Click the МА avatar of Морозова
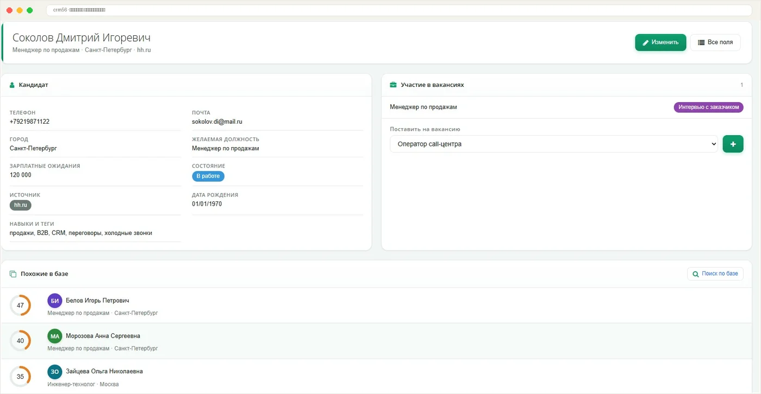 [x=55, y=336]
